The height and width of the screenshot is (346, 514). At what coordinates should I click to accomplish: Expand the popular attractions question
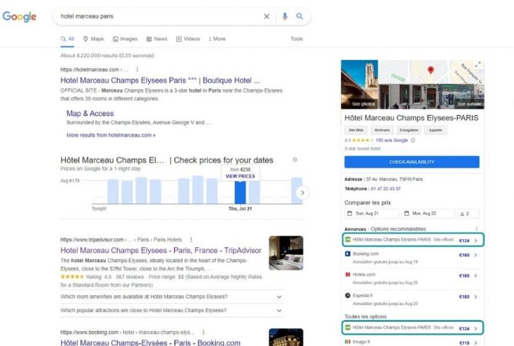pos(172,310)
